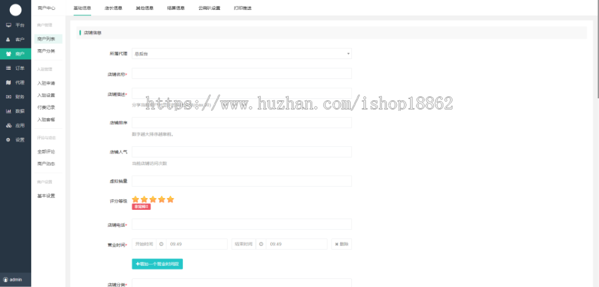Viewport: 599px width, 287px height.
Task: Set 评分等级 to the second star
Action: pyautogui.click(x=144, y=199)
